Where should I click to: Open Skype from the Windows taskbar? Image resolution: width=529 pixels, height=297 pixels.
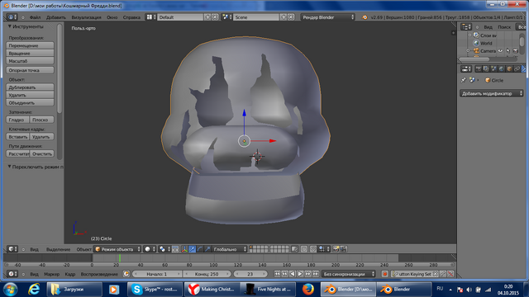(x=155, y=290)
